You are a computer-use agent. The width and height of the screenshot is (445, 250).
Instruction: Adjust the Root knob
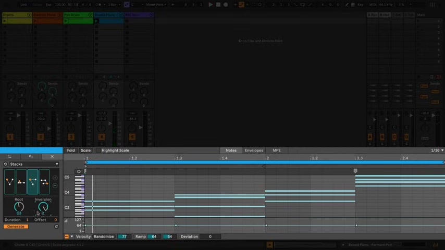19,207
